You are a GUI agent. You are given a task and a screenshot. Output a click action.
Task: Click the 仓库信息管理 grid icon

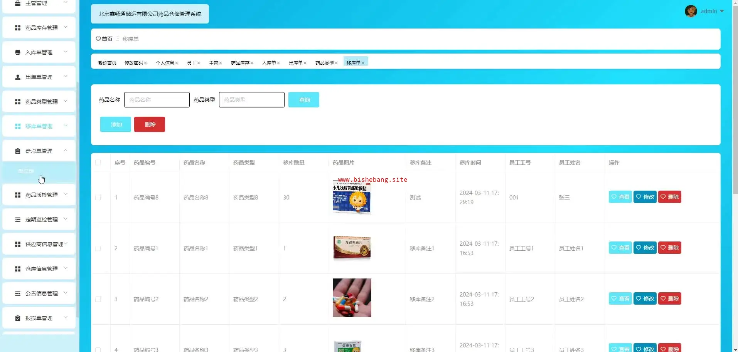point(18,269)
